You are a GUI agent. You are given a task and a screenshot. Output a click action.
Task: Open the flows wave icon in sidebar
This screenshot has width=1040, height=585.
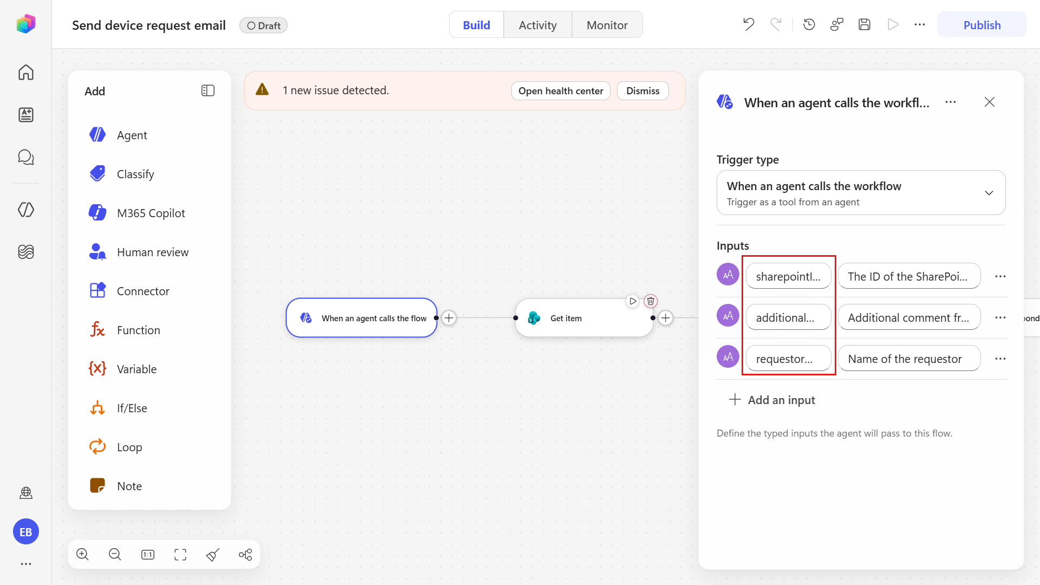tap(26, 252)
